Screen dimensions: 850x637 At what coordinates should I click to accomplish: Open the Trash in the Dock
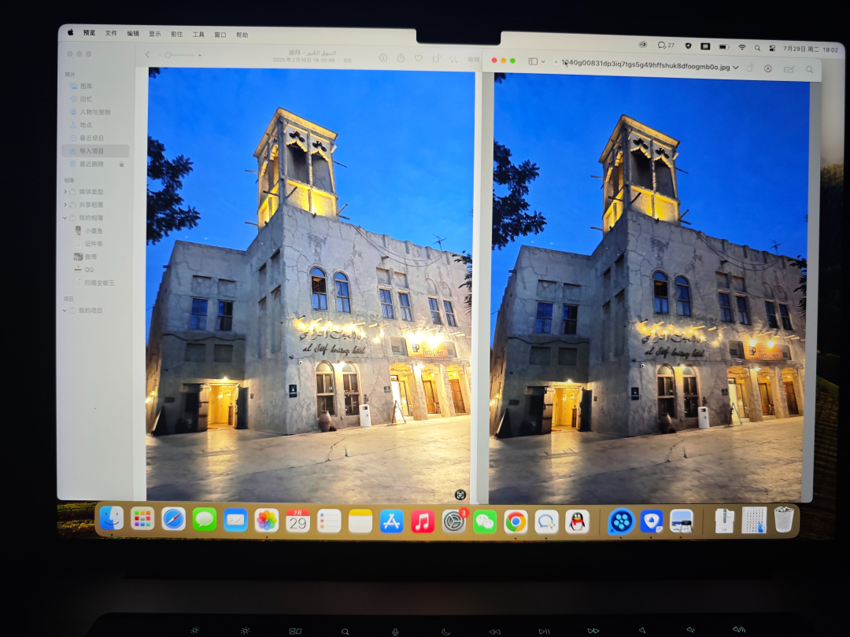pos(784,520)
